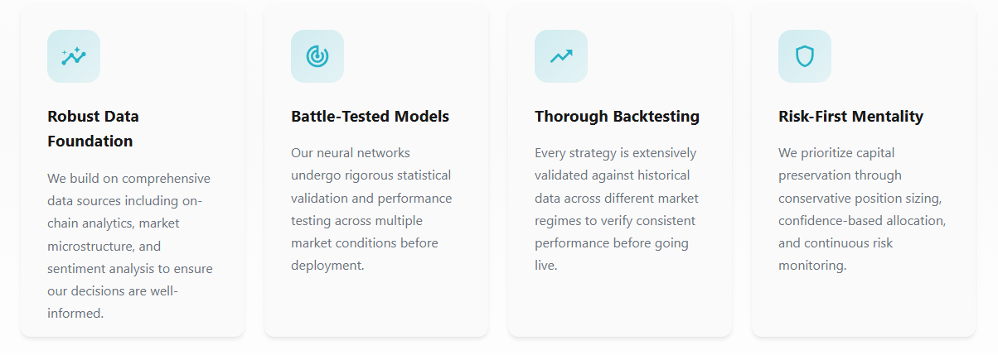This screenshot has width=998, height=355.
Task: Click the trending-up arrow icon above Thorough Backtesting
Action: point(561,56)
